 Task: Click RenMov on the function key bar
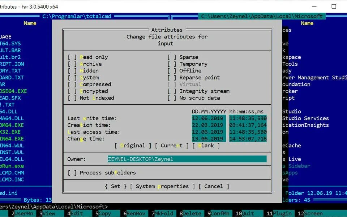click(134, 213)
